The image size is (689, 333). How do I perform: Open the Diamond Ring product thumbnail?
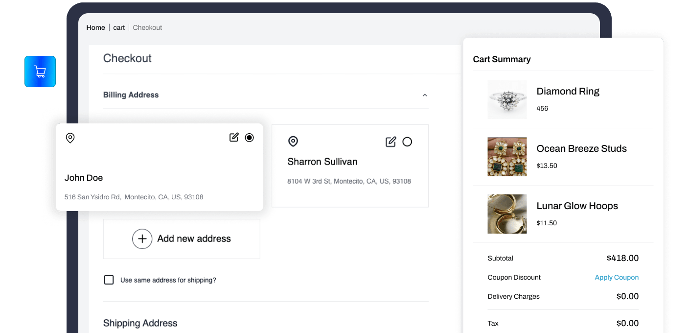pyautogui.click(x=507, y=99)
